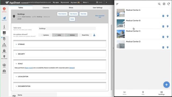Screen dimensions: 172x97
Task: Click the View Columns button
Action: (62, 14)
